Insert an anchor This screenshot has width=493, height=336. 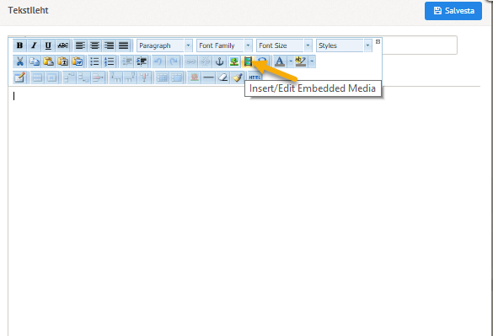pyautogui.click(x=219, y=61)
